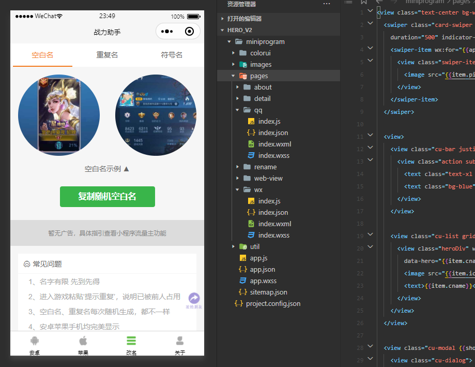Expand the web-view folder
475x367 pixels.
pyautogui.click(x=238, y=179)
